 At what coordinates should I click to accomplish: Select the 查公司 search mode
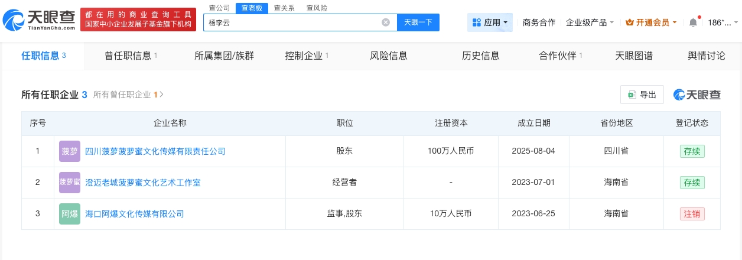pos(220,8)
